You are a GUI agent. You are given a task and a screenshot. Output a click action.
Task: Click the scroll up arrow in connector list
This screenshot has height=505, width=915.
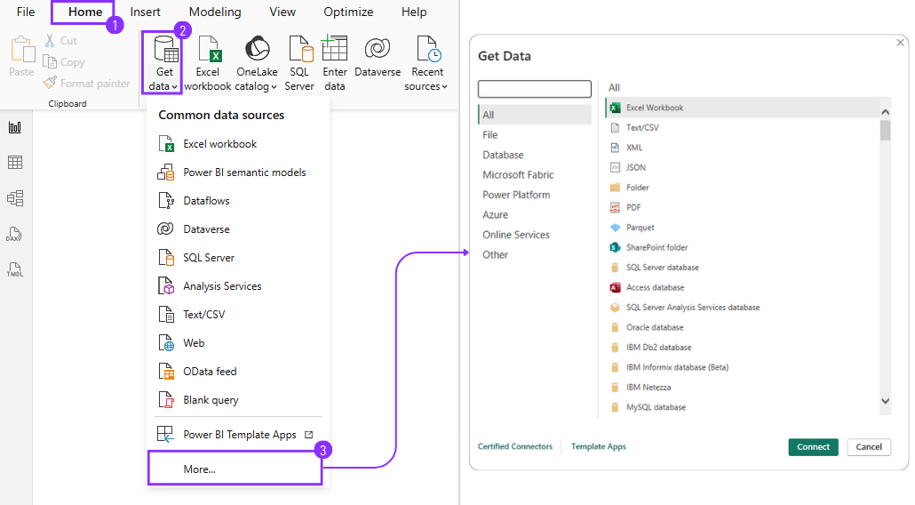(x=885, y=111)
